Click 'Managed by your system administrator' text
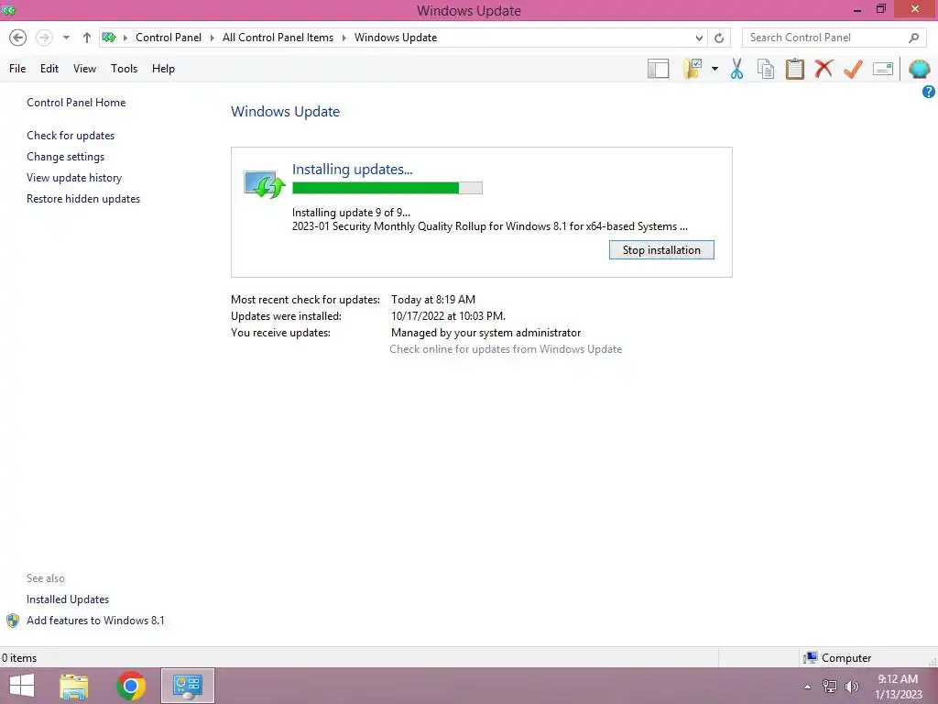Screen dimensions: 938x704 pyautogui.click(x=485, y=333)
